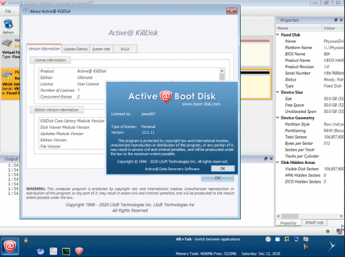Click the Properties scroll-right arrow
Screen dimensions: 345x257
pyautogui.click(x=341, y=216)
